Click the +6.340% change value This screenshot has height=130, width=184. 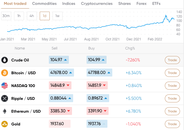pos(133,73)
